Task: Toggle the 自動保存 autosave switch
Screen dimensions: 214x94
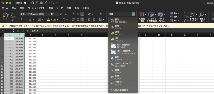Action: click(x=26, y=3)
